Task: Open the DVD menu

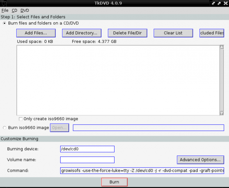Action: tap(25, 10)
